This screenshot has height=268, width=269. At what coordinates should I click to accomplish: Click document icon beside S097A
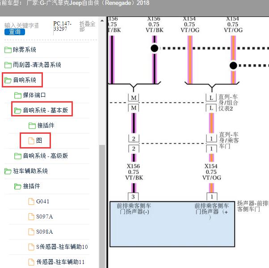click(x=31, y=217)
